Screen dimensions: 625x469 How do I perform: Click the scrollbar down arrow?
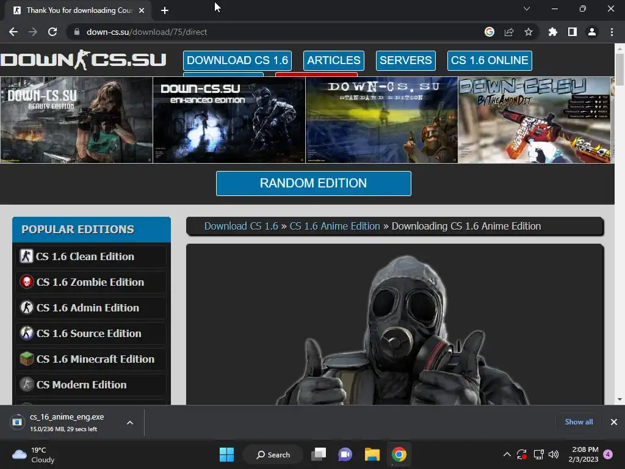pos(620,399)
